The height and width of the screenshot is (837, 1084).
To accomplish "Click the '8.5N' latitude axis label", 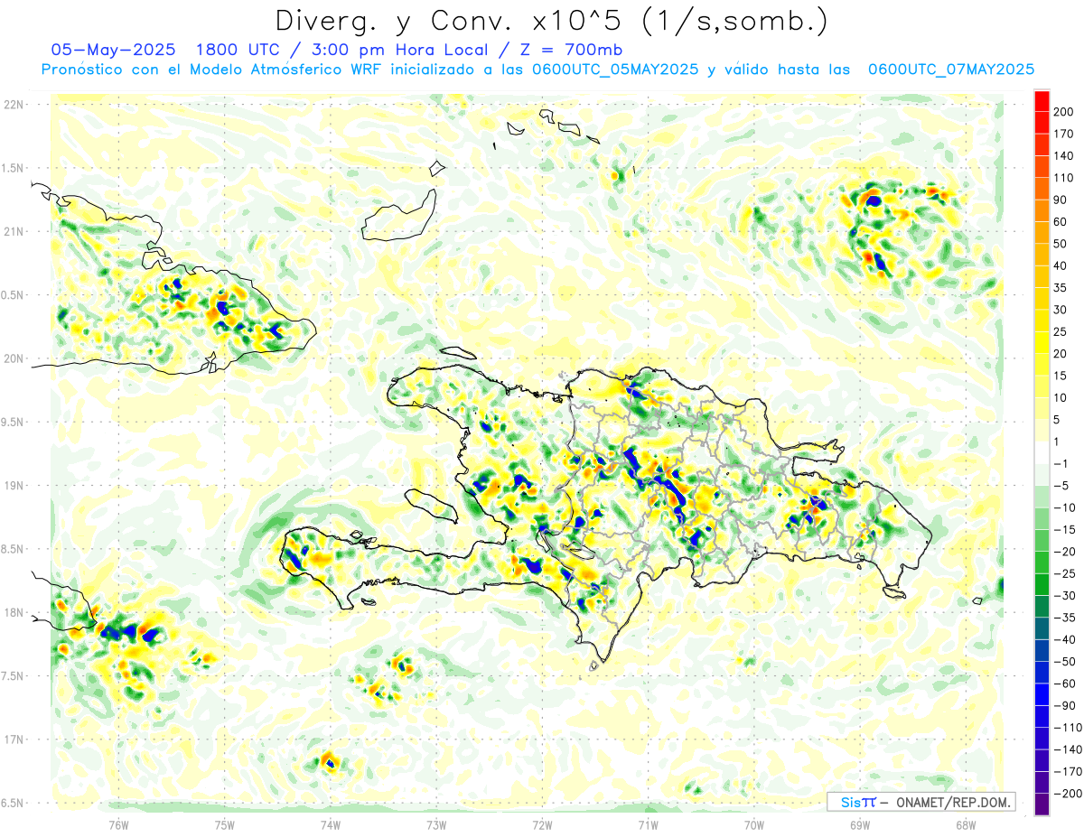I will coord(13,549).
